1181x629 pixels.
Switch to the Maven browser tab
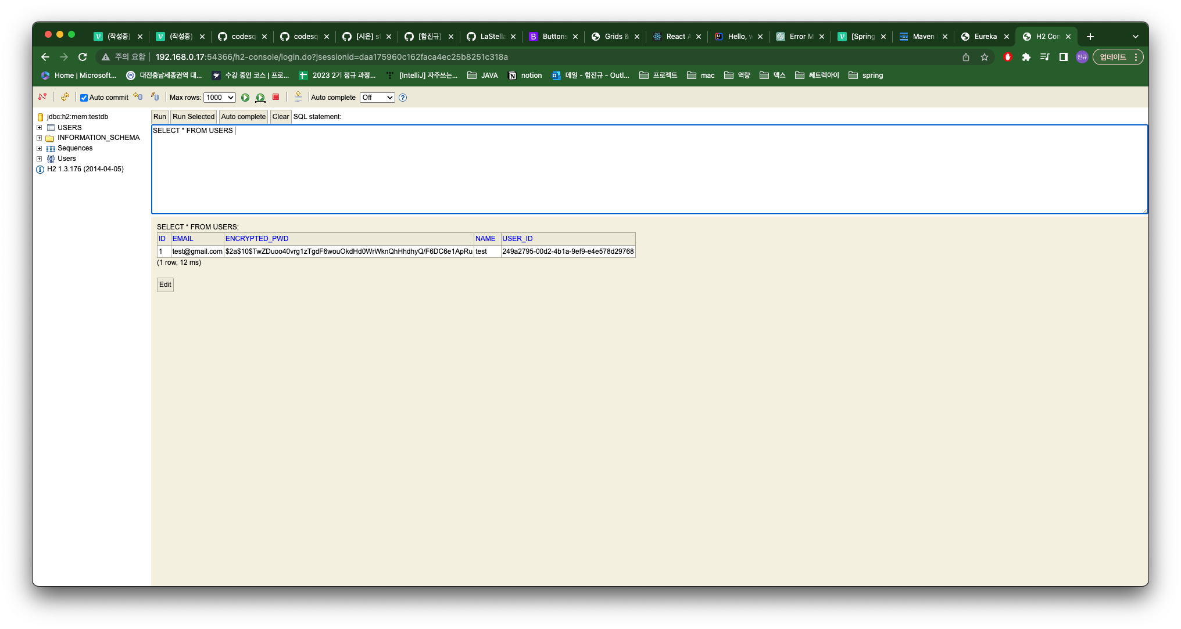[922, 37]
